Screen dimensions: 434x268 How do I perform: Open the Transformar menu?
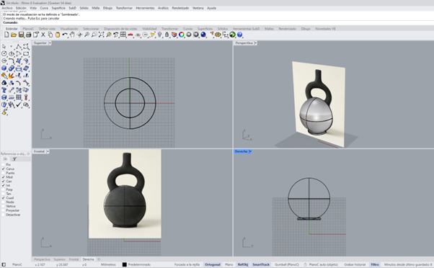pos(124,8)
